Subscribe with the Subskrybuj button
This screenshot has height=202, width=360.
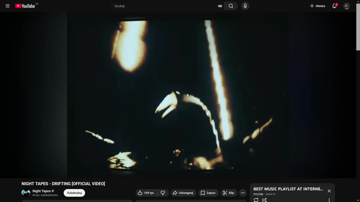(74, 193)
